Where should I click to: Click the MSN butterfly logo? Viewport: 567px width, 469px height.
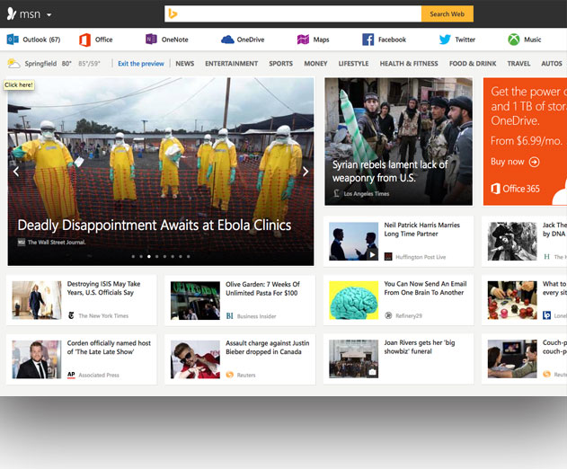point(12,13)
